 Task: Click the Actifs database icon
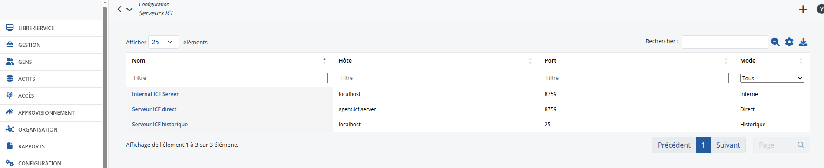point(10,78)
